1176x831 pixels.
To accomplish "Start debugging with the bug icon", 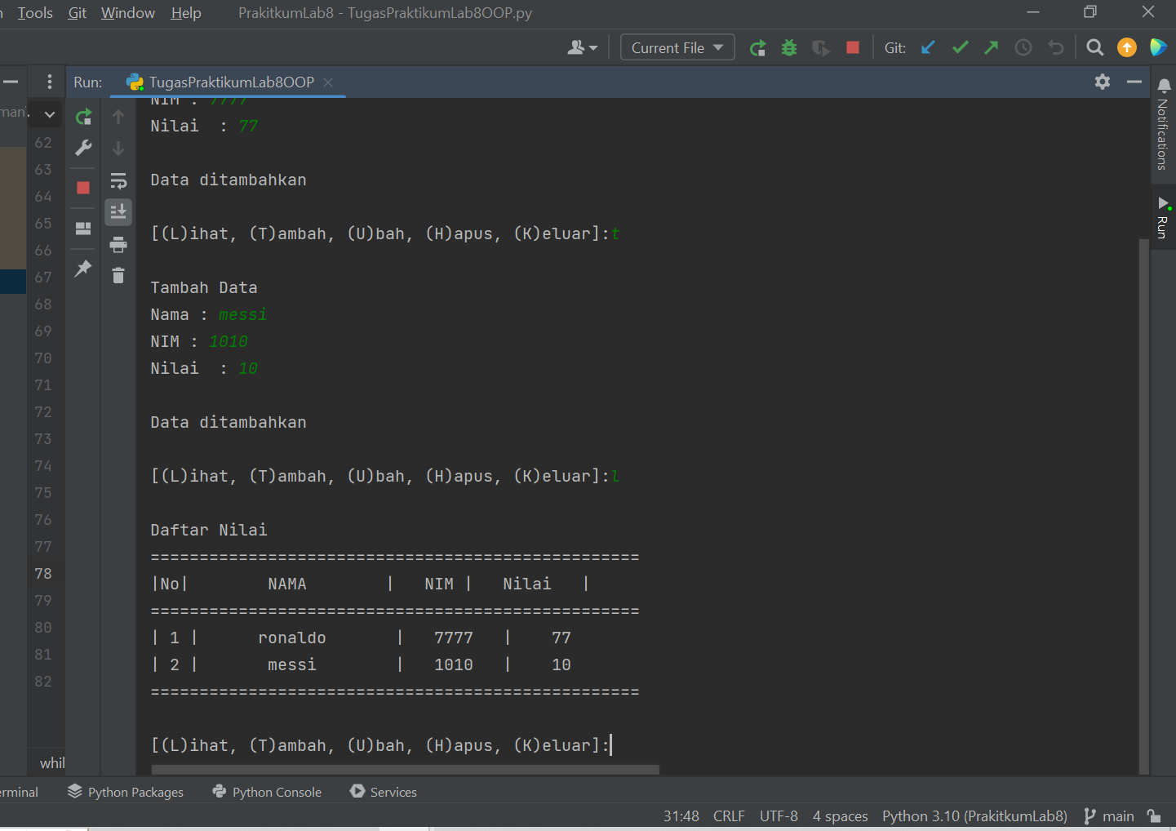I will [x=788, y=47].
